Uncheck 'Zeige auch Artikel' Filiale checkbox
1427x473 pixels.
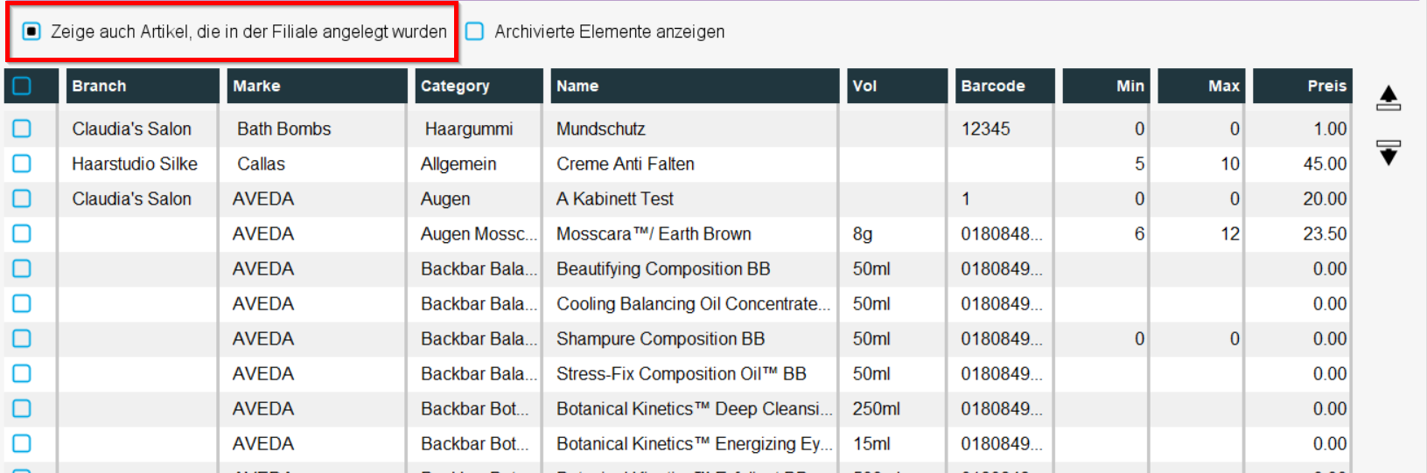pyautogui.click(x=31, y=31)
